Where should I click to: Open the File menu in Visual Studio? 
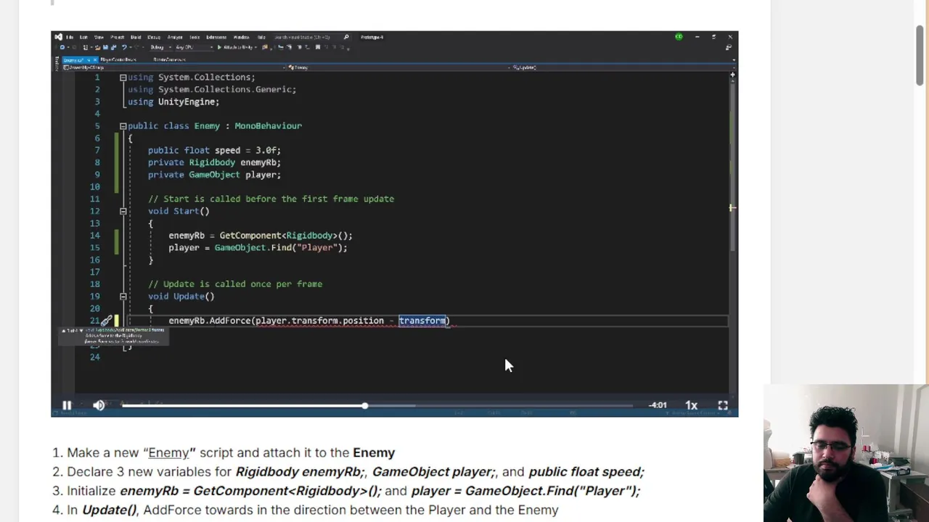coord(70,37)
